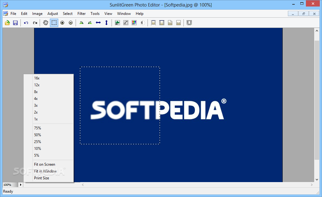Click the vertical scrollbar thumb

[x=317, y=100]
